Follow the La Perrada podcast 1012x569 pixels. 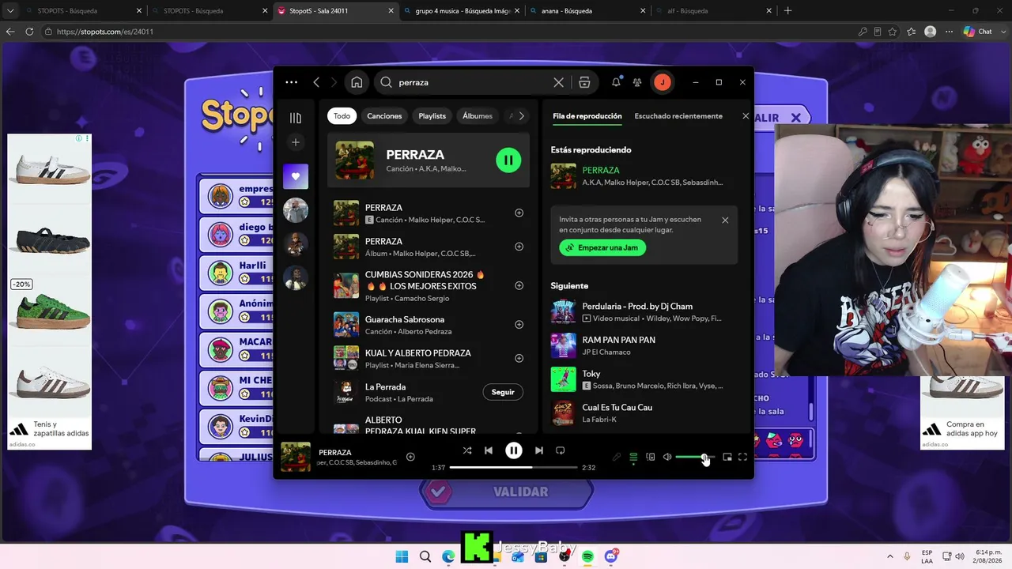pos(503,392)
